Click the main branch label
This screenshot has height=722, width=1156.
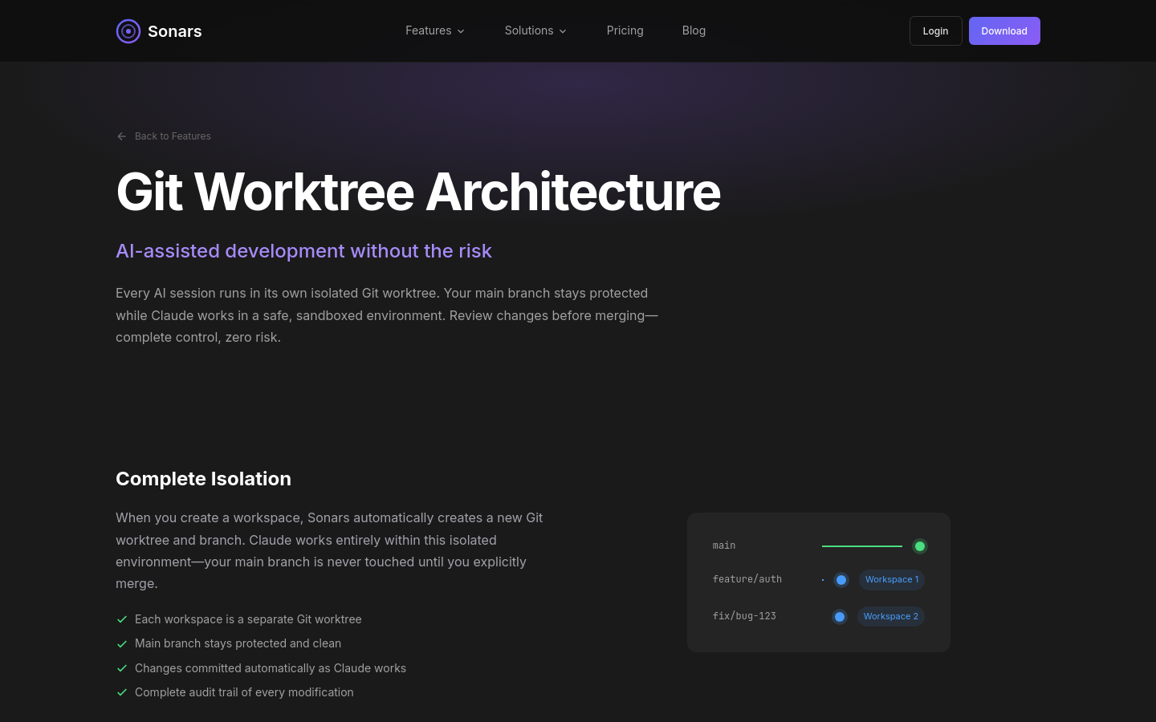(x=724, y=546)
